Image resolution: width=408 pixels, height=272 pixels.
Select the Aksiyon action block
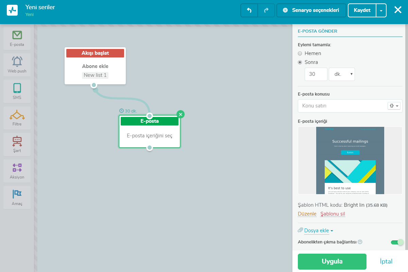[x=17, y=171]
